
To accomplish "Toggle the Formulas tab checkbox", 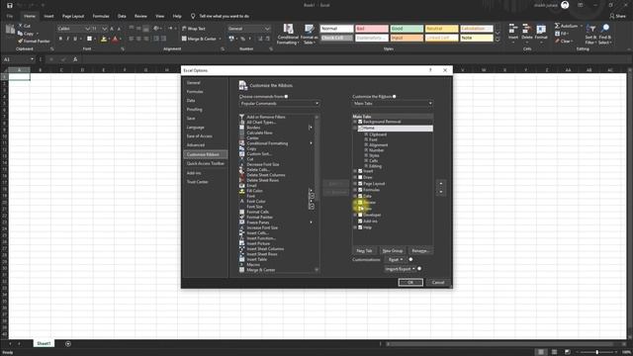I will [360, 190].
